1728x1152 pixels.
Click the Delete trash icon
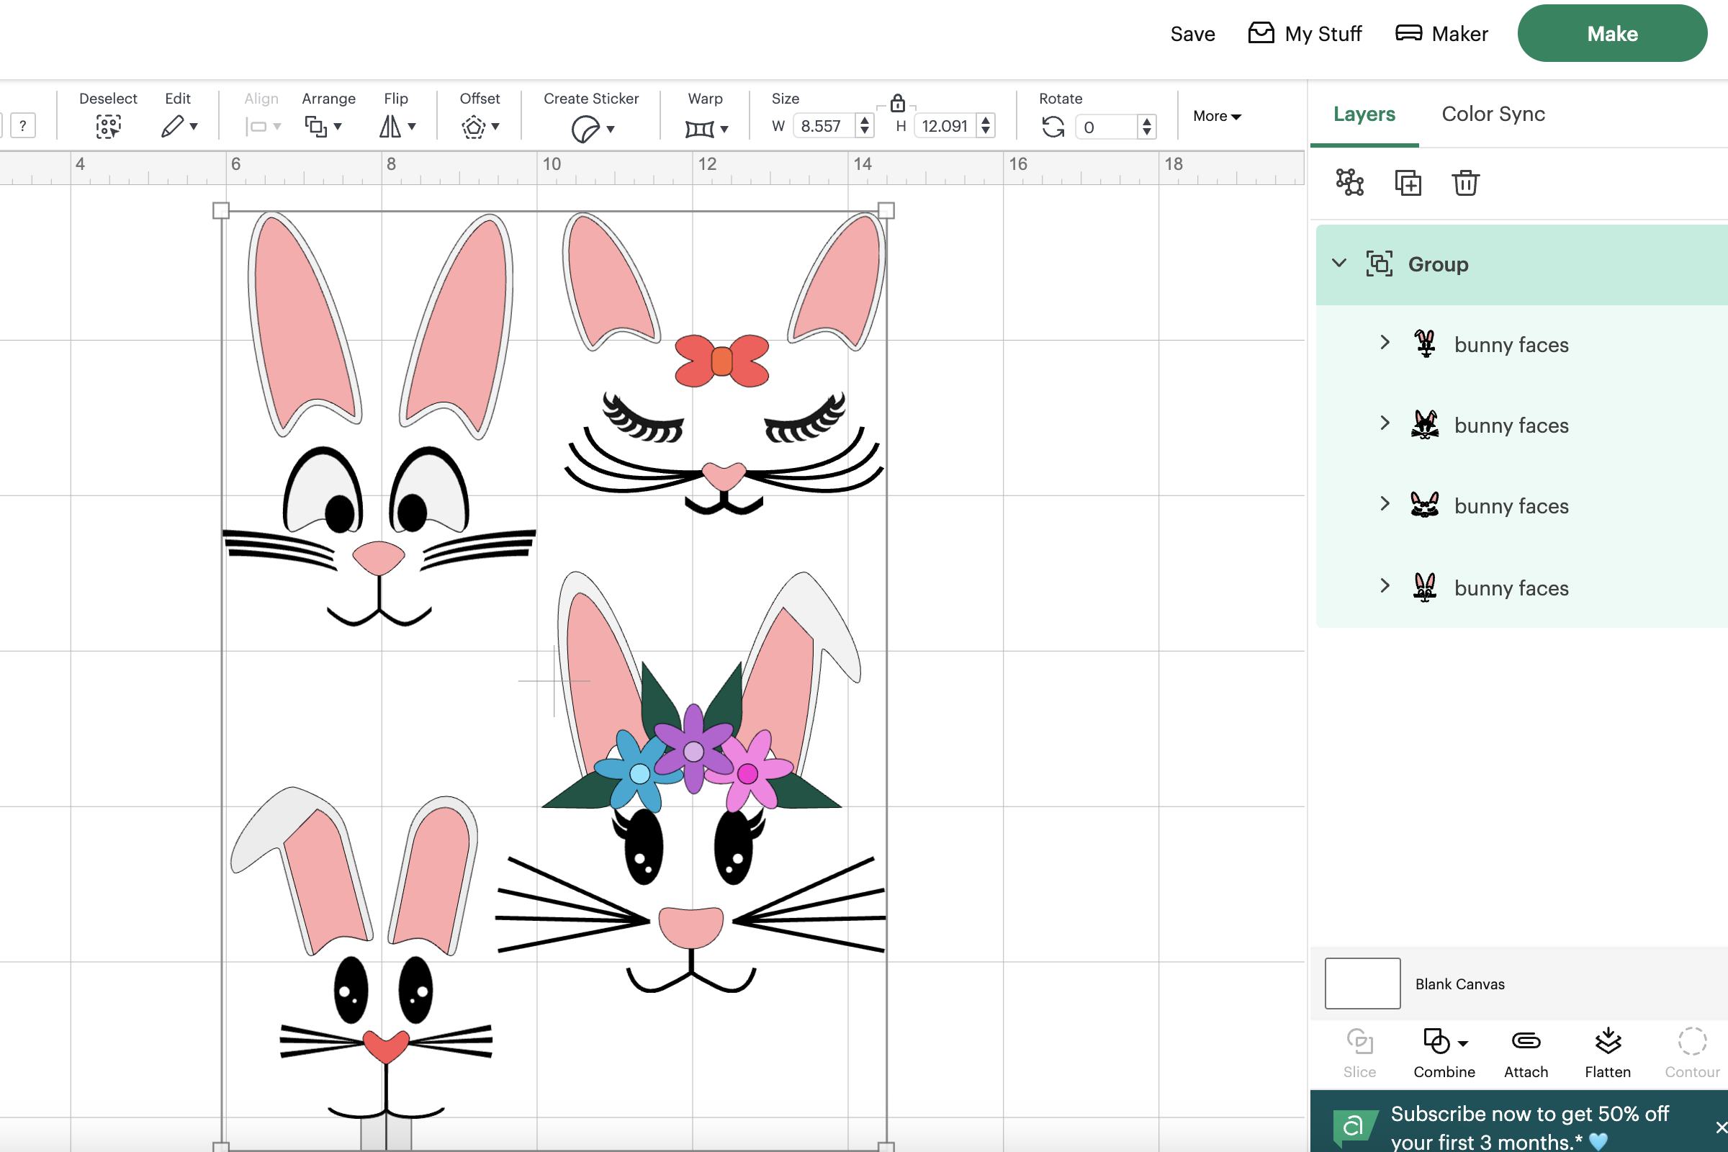coord(1465,182)
